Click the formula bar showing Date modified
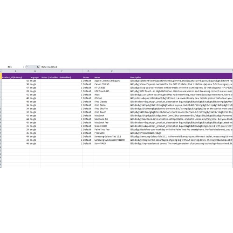 coord(137,67)
